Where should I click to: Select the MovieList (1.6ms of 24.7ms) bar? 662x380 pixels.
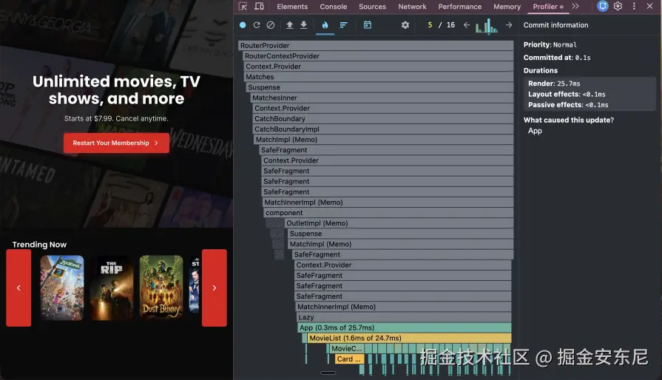[x=409, y=339]
